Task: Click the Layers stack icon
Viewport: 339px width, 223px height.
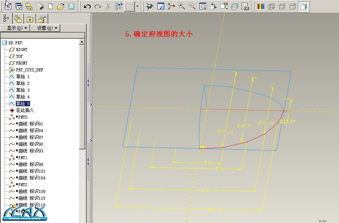Action: [x=235, y=6]
